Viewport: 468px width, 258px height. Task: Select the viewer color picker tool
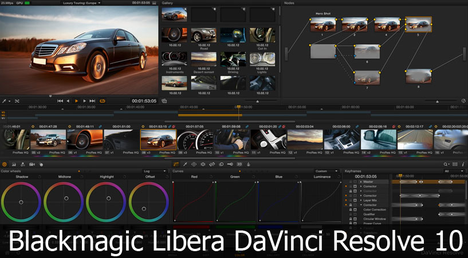(4, 101)
